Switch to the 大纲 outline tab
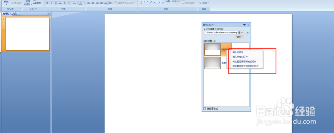334x133 pixels. 15,14
